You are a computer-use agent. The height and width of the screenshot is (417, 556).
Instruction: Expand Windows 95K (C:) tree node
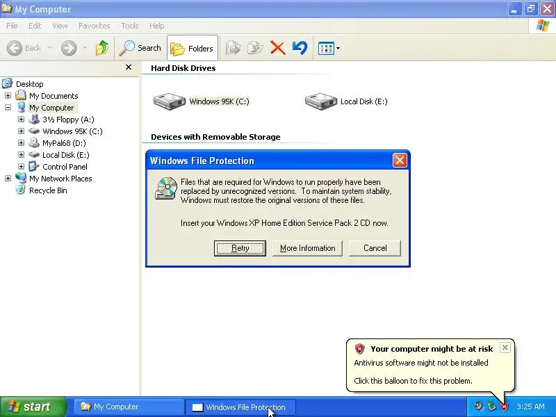[x=21, y=131]
